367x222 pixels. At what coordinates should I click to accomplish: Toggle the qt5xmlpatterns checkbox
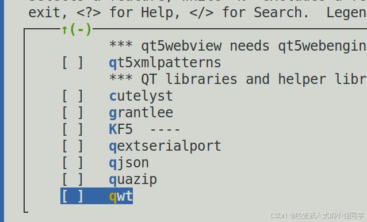click(72, 63)
